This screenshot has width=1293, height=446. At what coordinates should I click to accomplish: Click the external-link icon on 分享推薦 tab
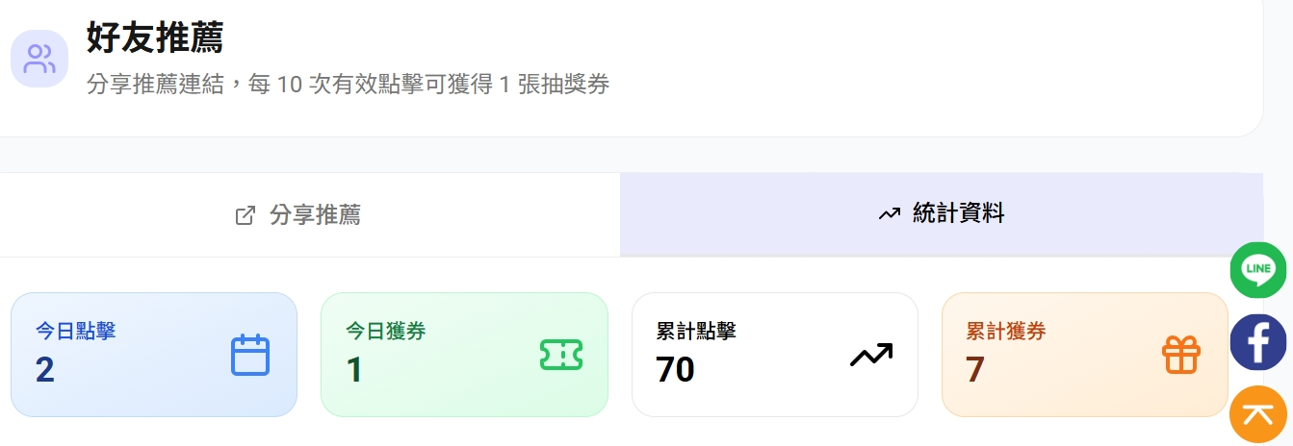click(x=246, y=215)
